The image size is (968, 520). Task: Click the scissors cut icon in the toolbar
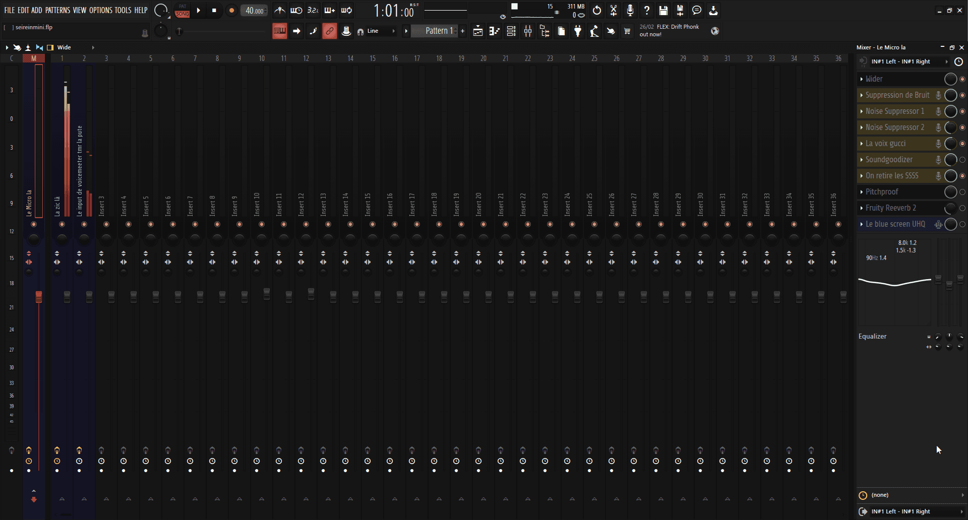[613, 10]
